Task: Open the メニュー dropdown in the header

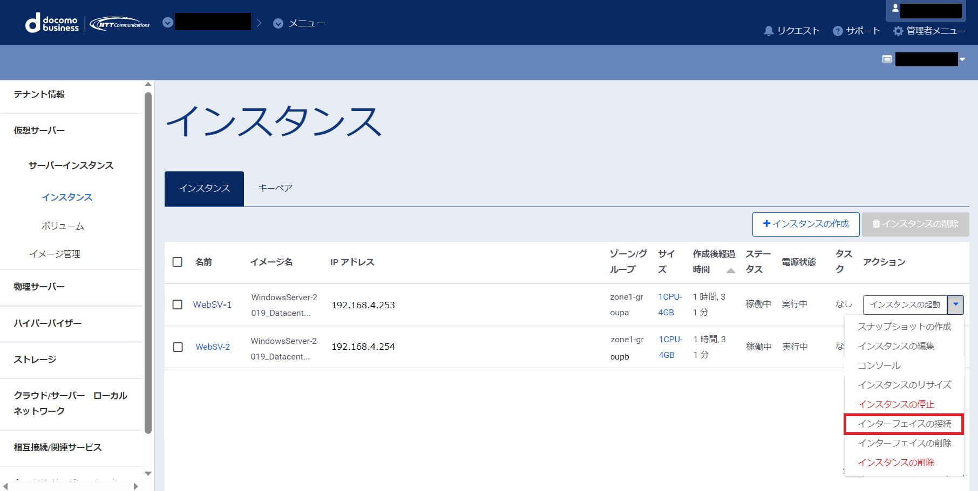Action: (299, 23)
